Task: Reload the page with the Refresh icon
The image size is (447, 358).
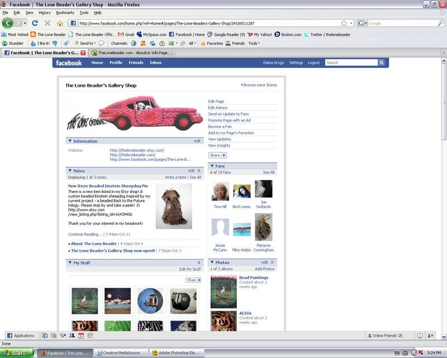Action: [x=35, y=23]
